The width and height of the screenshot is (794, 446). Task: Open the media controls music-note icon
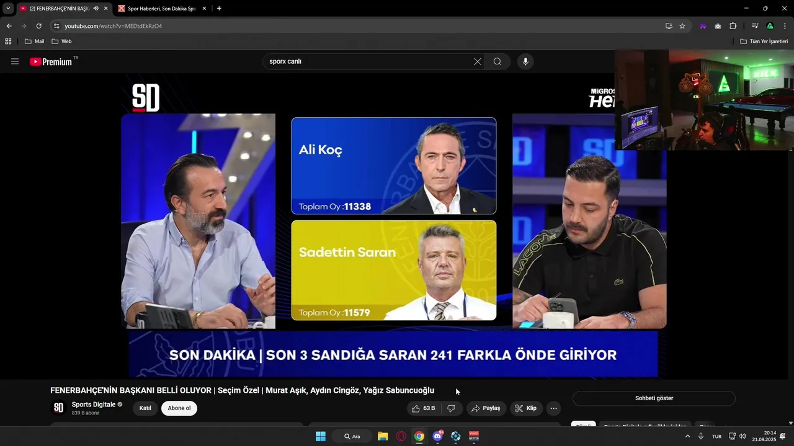pyautogui.click(x=755, y=26)
